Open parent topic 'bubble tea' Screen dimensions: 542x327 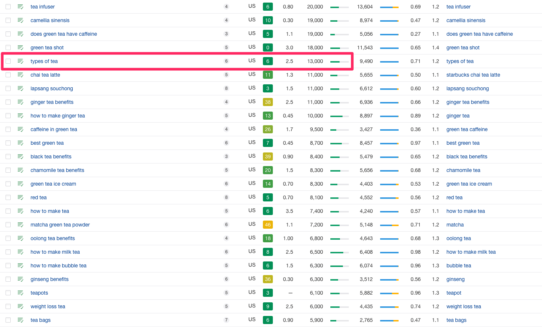pos(459,266)
